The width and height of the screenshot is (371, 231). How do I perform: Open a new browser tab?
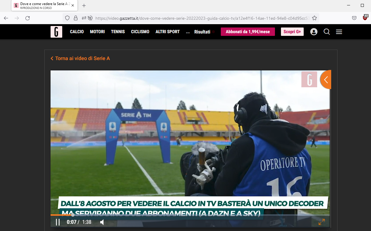pyautogui.click(x=84, y=5)
